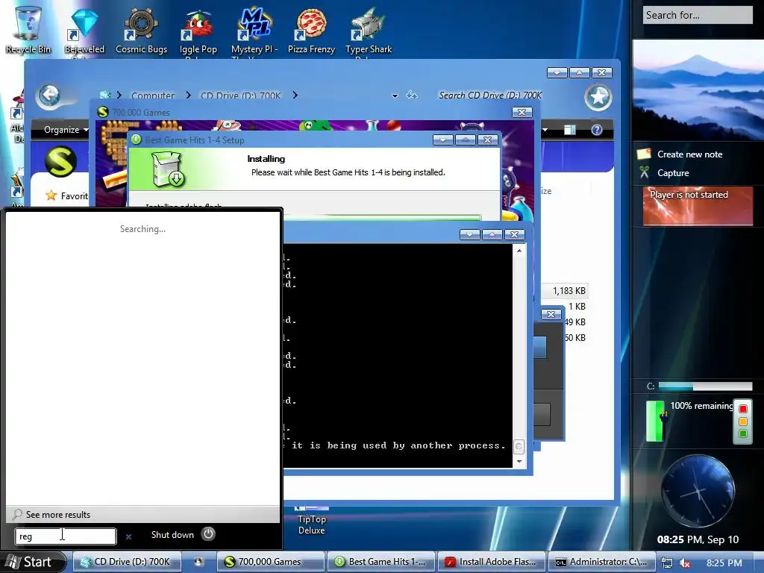Click CD Drive (D:) 700K breadcrumb
This screenshot has width=764, height=573.
(241, 95)
